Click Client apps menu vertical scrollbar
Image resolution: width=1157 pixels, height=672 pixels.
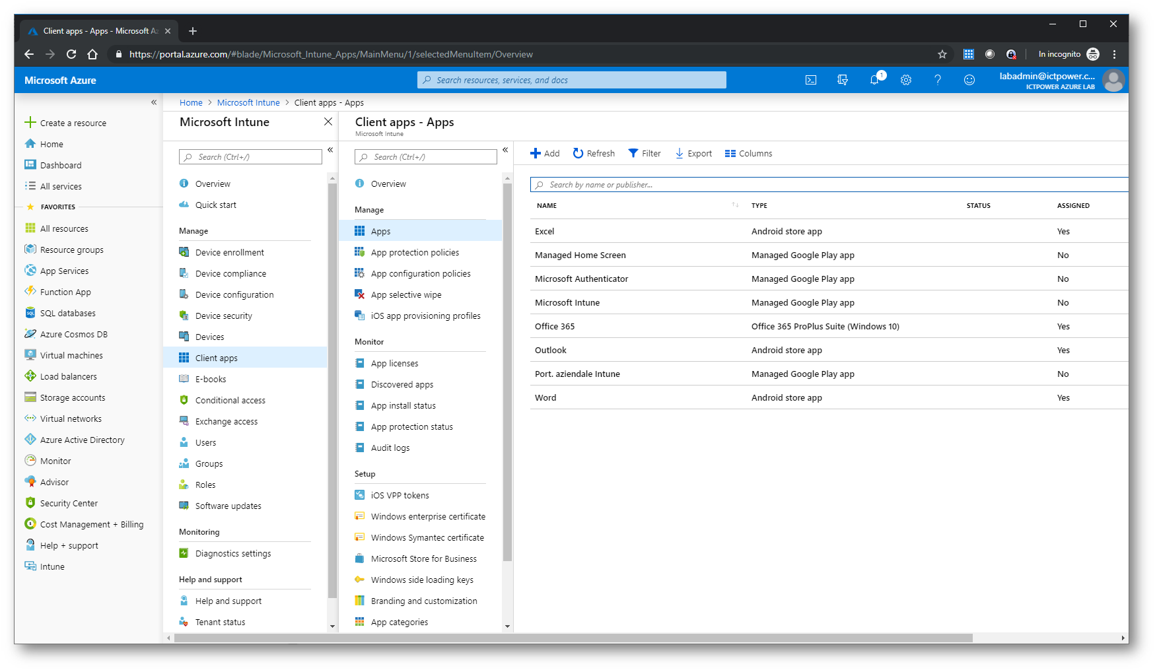pyautogui.click(x=507, y=373)
